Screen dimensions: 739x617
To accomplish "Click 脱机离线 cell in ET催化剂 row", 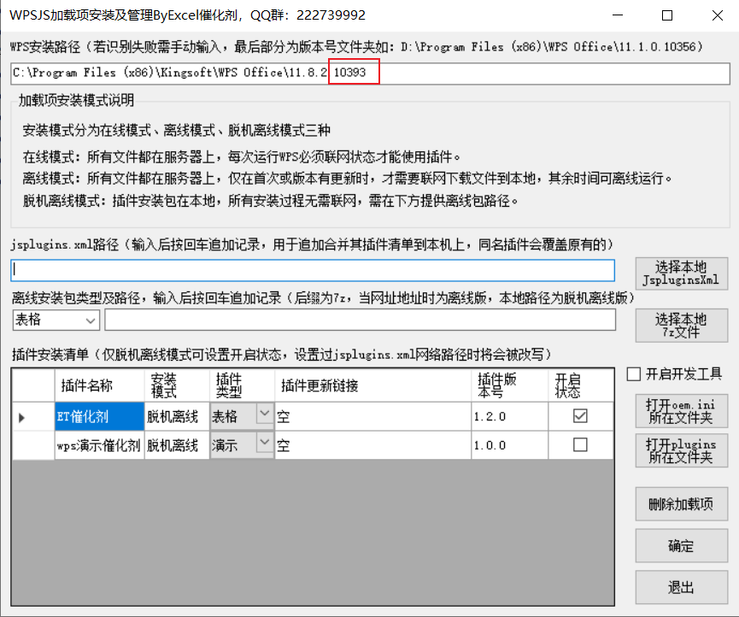I will pyautogui.click(x=177, y=417).
